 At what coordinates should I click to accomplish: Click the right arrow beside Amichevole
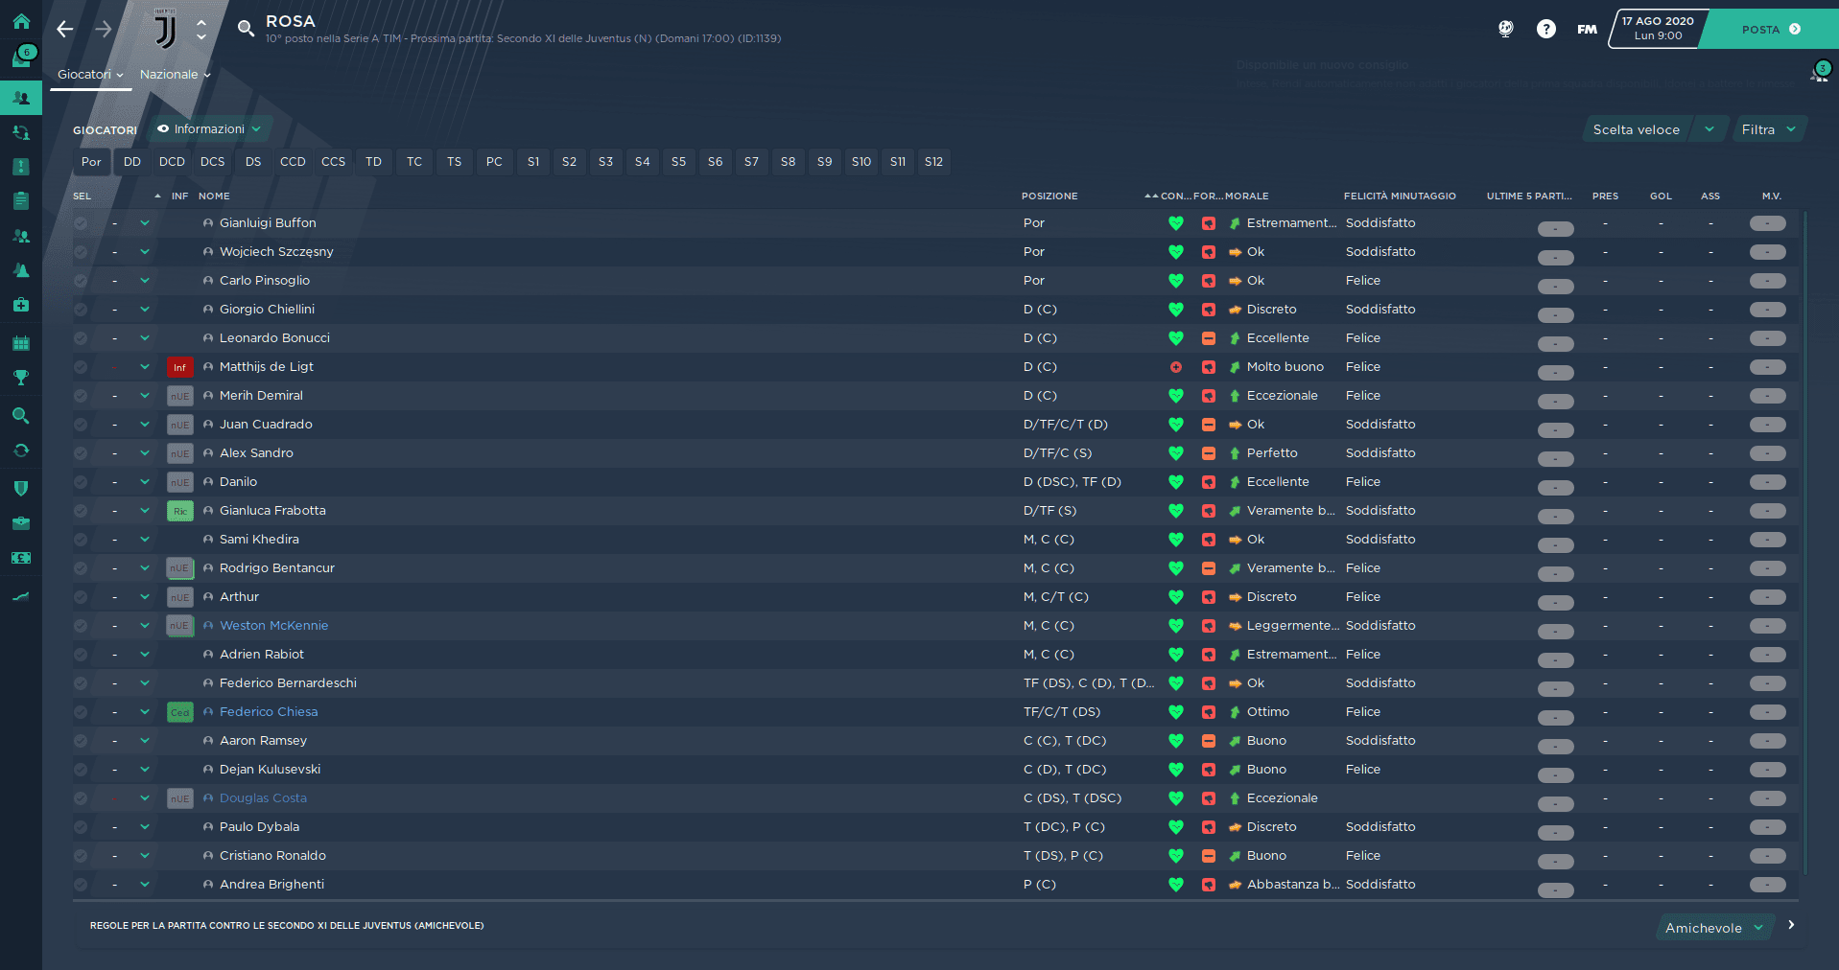[1791, 925]
